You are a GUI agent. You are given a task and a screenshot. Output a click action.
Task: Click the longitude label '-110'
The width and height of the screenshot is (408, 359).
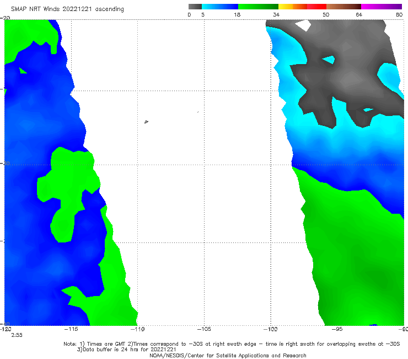[x=137, y=329]
